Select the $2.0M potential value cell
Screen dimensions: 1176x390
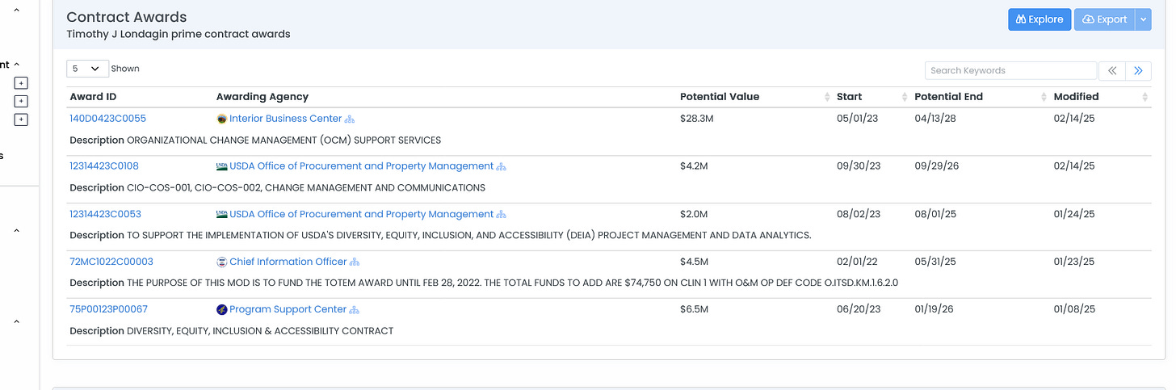pos(694,214)
